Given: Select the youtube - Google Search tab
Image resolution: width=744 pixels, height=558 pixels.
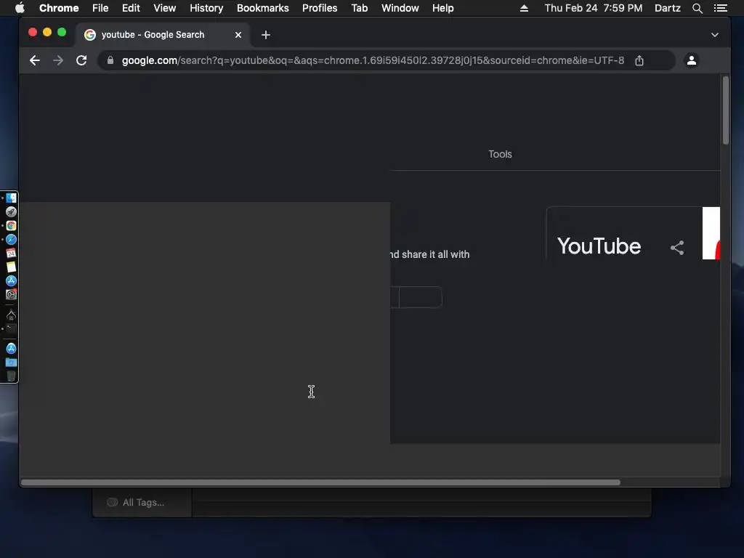Looking at the screenshot, I should (x=163, y=35).
